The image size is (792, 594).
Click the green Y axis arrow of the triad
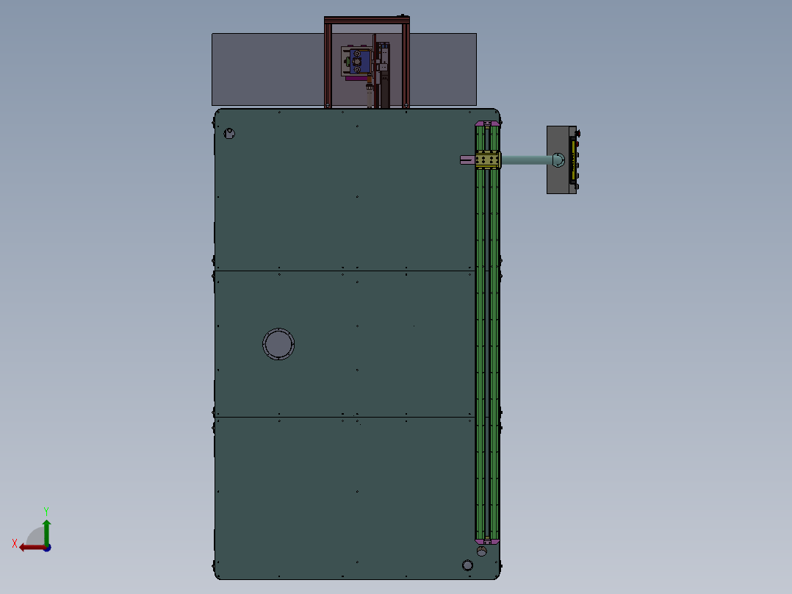pyautogui.click(x=46, y=532)
